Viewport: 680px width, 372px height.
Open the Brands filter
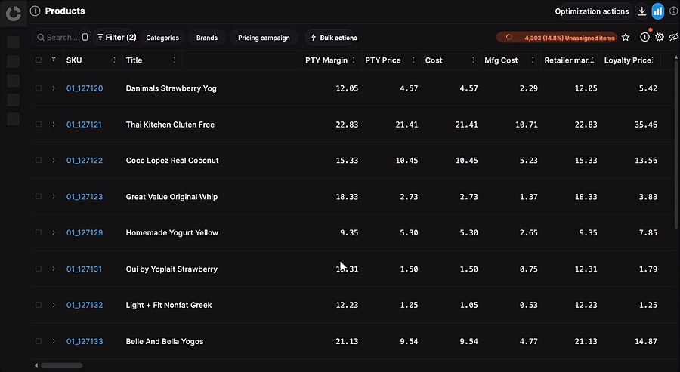207,38
